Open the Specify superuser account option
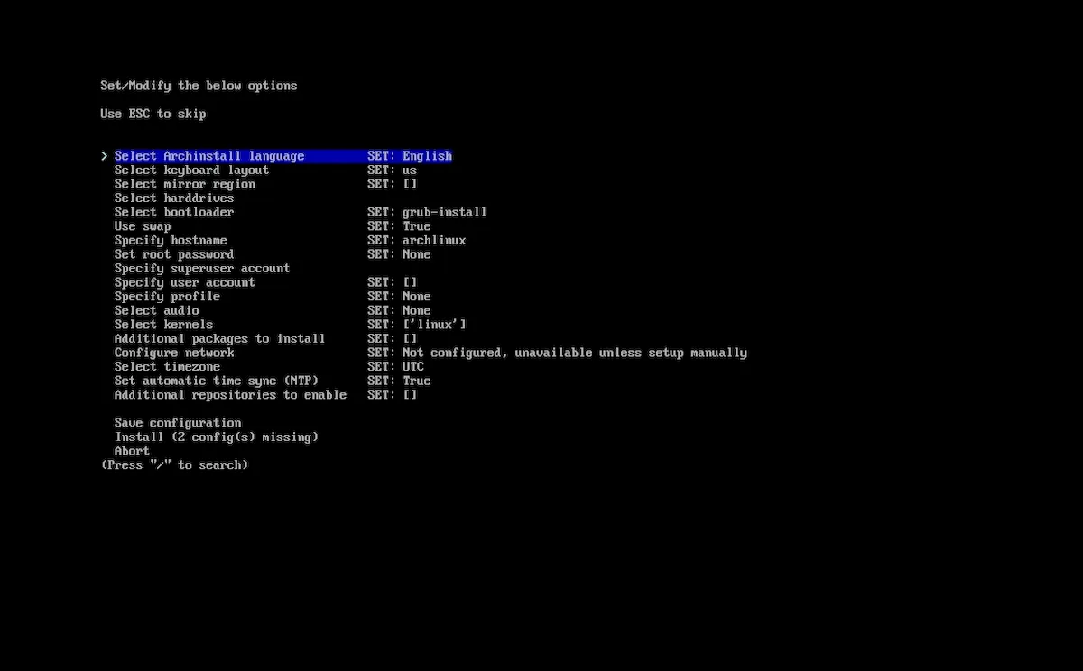Image resolution: width=1083 pixels, height=671 pixels. [202, 268]
